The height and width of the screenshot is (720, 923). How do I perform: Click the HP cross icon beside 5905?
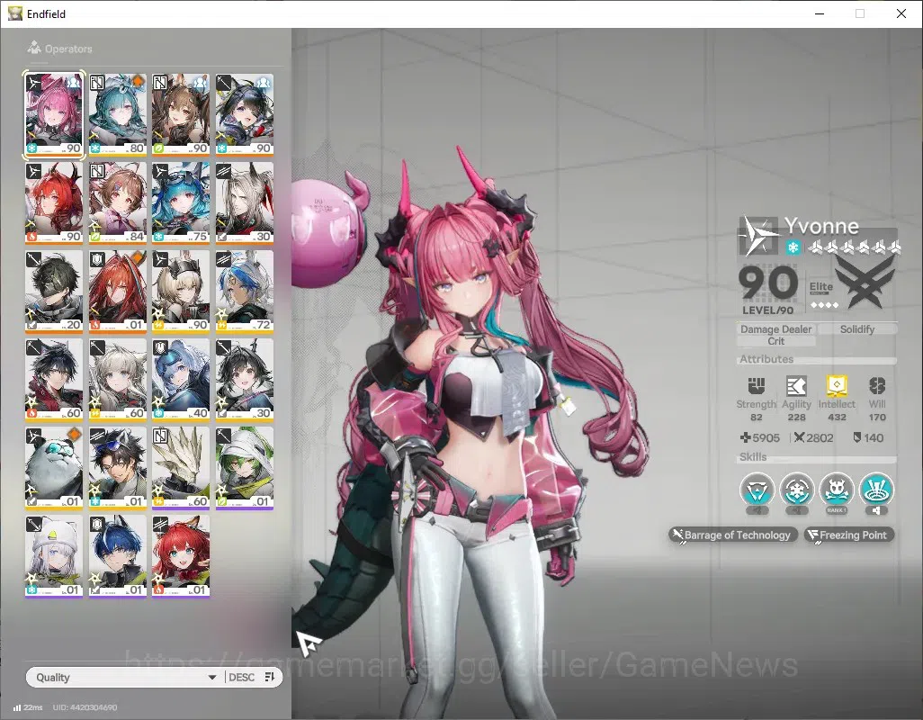click(x=745, y=437)
